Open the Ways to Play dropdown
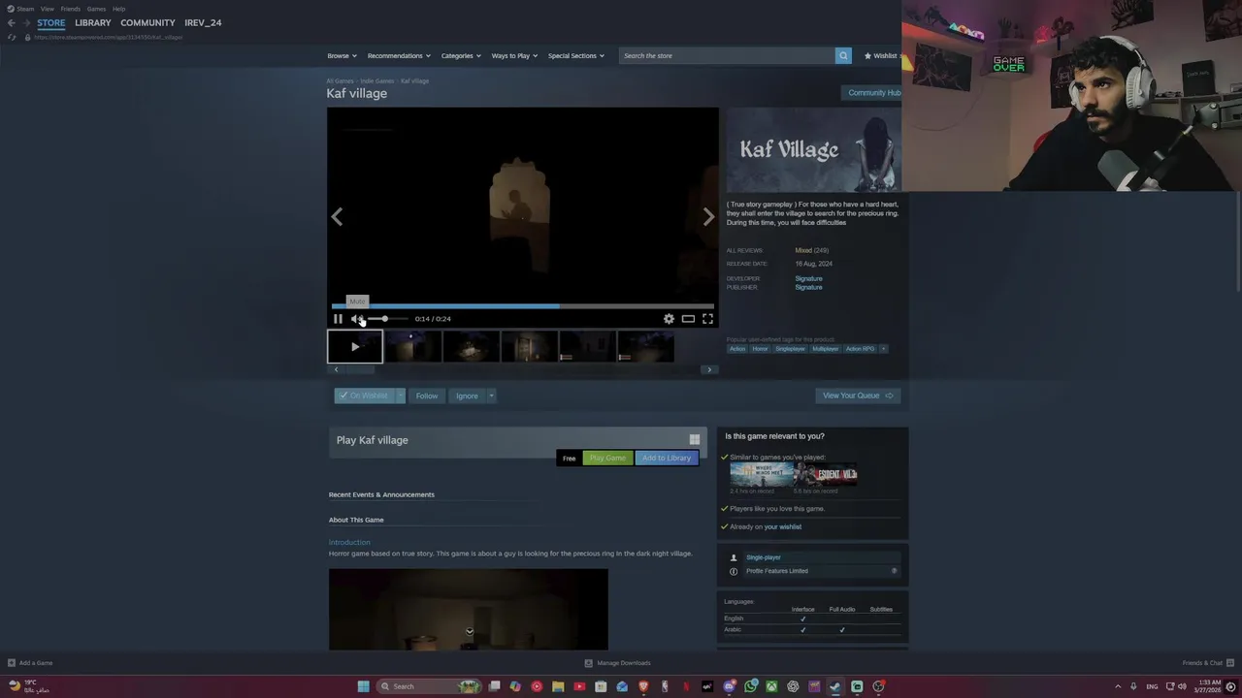Screen dimensions: 1242x698 click(514, 55)
